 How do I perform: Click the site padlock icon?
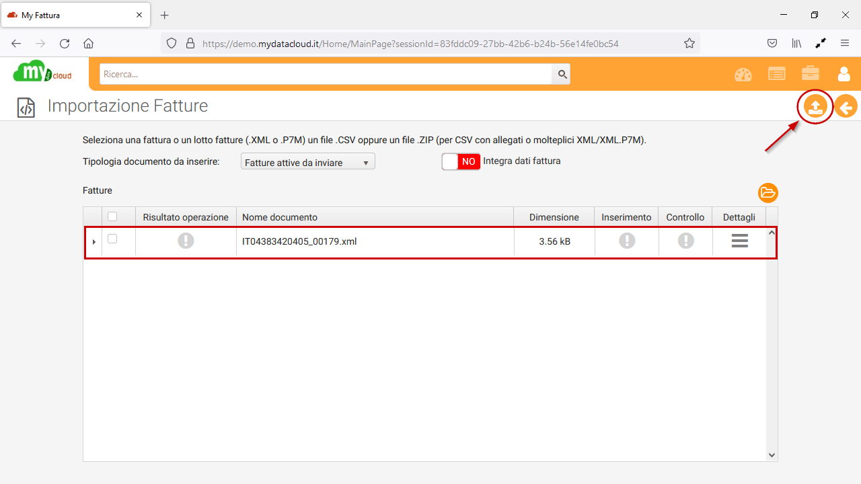190,43
